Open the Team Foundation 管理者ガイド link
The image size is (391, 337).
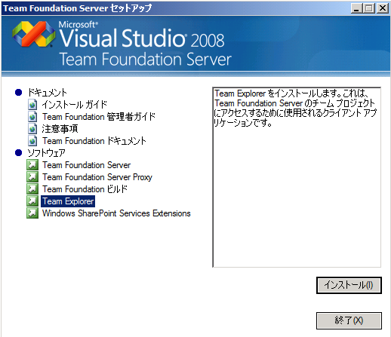[99, 117]
